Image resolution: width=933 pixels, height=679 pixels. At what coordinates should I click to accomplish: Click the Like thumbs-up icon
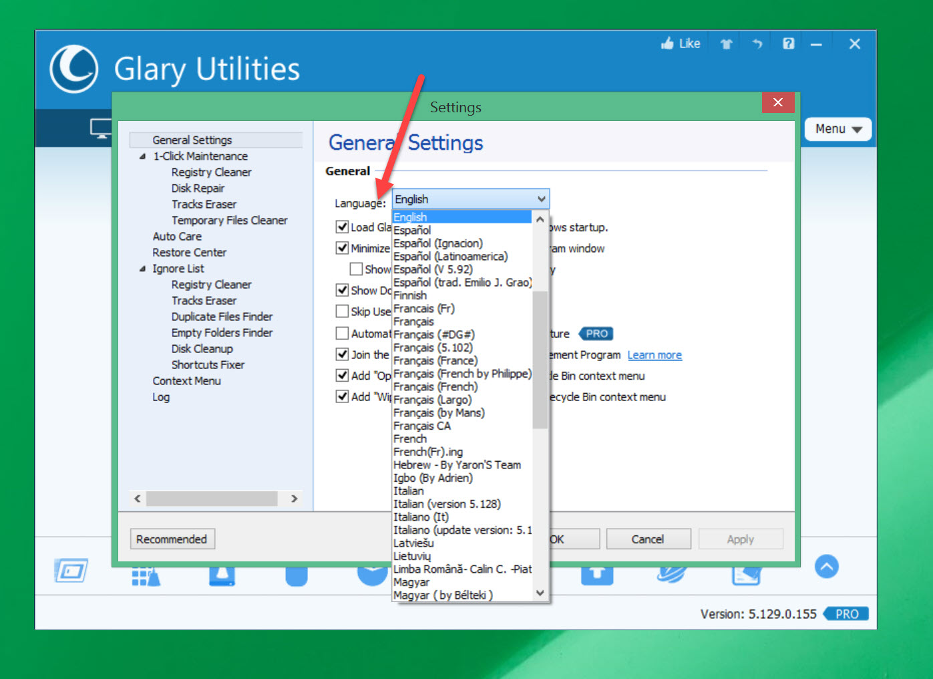667,43
